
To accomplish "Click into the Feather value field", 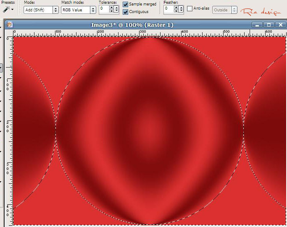I will (x=169, y=9).
